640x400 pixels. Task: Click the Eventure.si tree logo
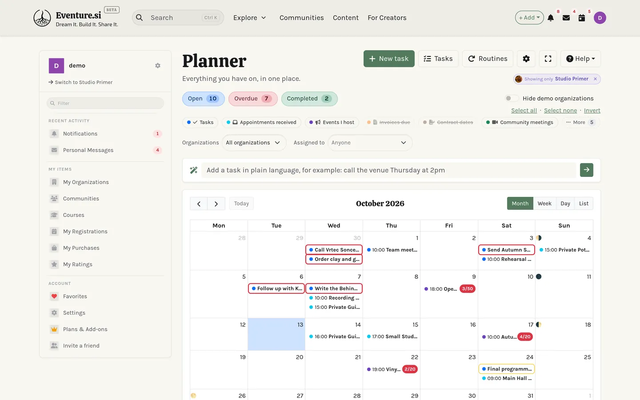(42, 18)
